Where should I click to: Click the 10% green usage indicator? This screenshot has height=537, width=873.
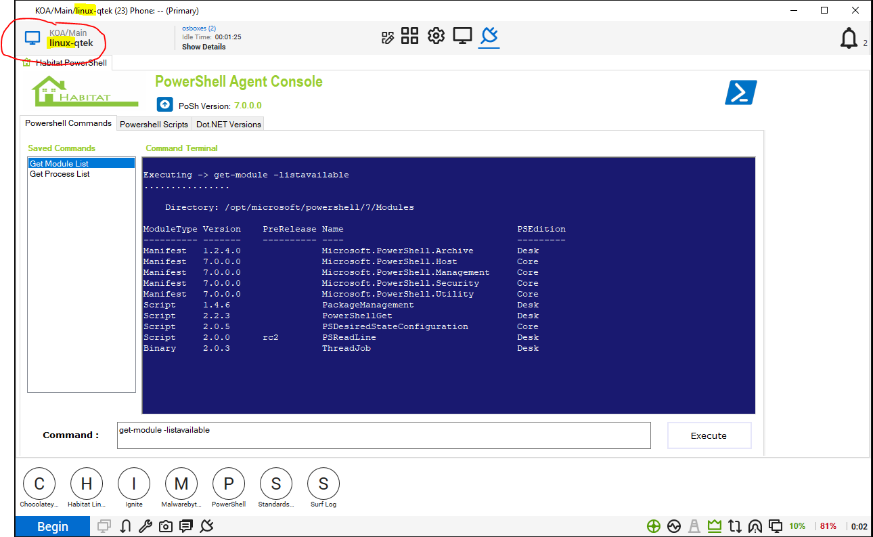(x=797, y=526)
